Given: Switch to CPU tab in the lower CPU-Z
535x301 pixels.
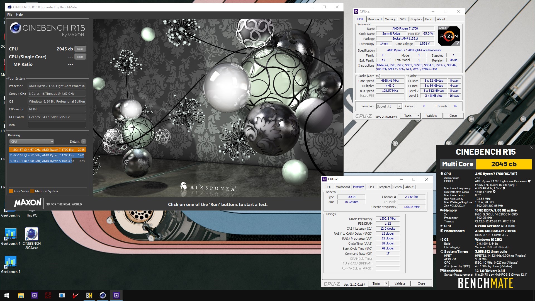Looking at the screenshot, I should [x=329, y=187].
